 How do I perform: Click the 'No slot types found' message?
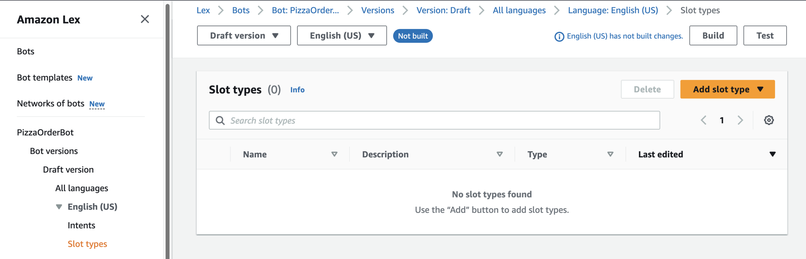(492, 194)
